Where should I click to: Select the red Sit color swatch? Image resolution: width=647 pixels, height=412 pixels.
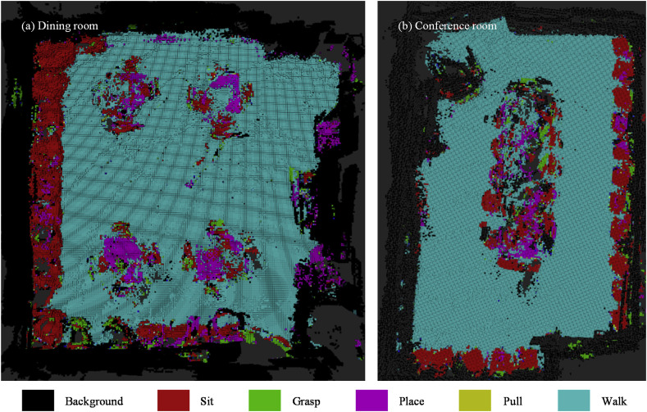click(170, 401)
